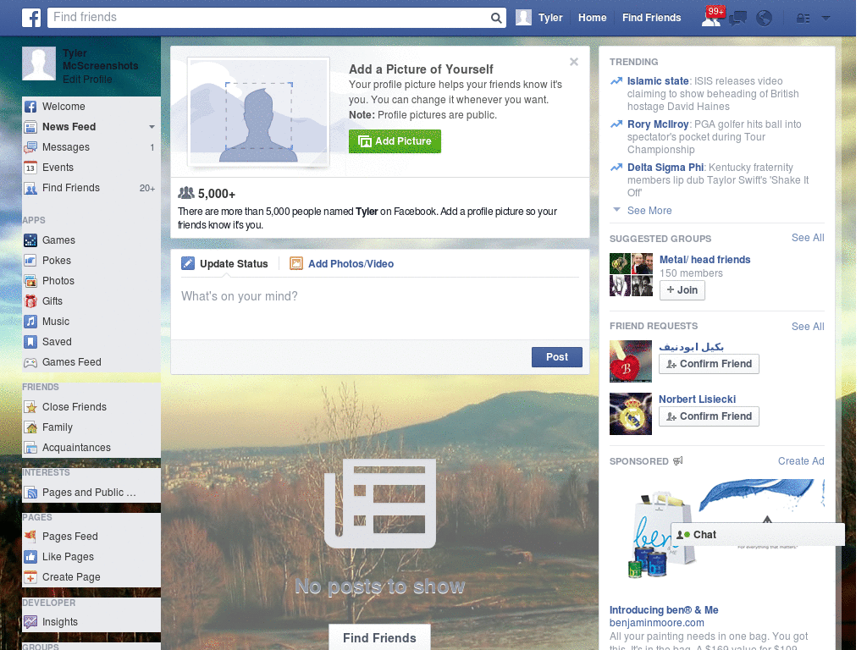Click the Games Feed controller icon

(x=30, y=362)
